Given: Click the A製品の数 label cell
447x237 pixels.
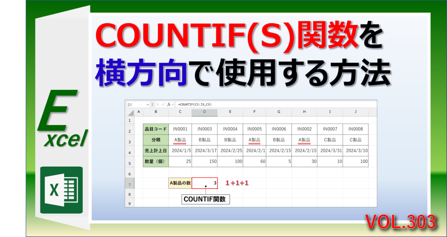Looking at the screenshot, I should pyautogui.click(x=180, y=183).
